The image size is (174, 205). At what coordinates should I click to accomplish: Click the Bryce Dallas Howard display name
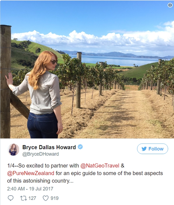pos(49,147)
